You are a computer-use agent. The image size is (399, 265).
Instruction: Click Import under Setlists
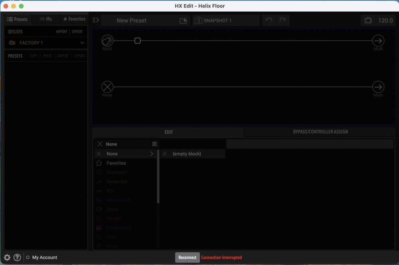61,31
